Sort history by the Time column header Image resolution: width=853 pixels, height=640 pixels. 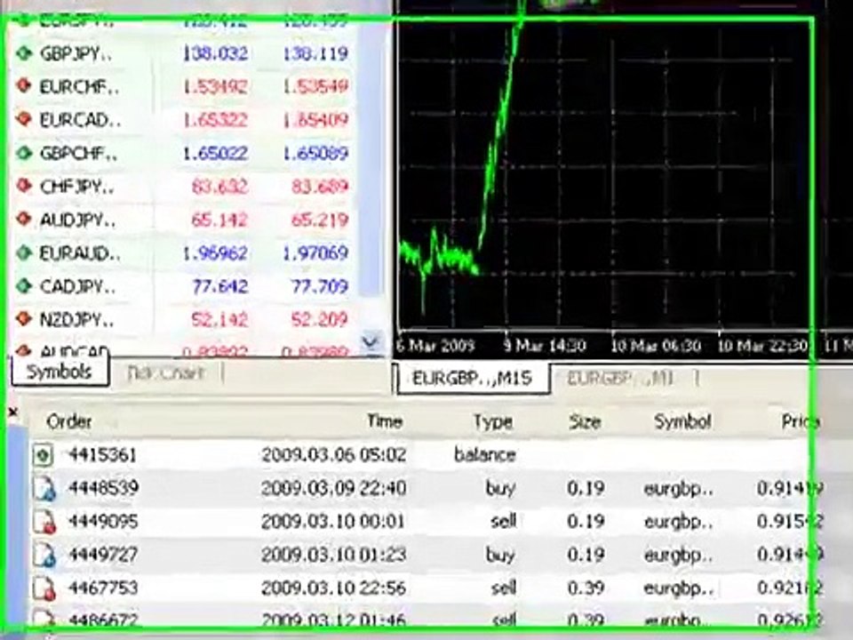385,420
